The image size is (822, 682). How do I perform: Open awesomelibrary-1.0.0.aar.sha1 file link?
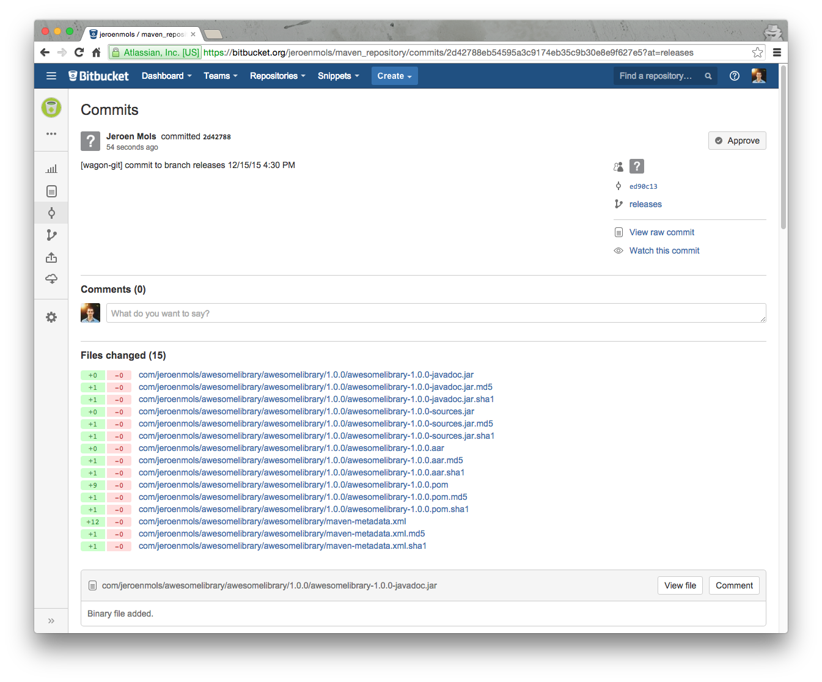pos(301,472)
